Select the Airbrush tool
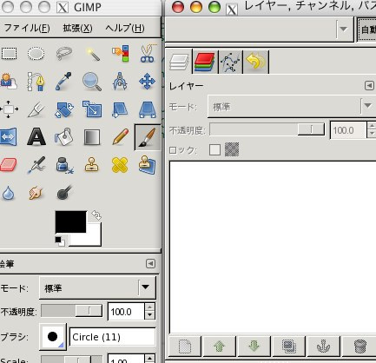Image resolution: width=376 pixels, height=363 pixels. (x=36, y=165)
